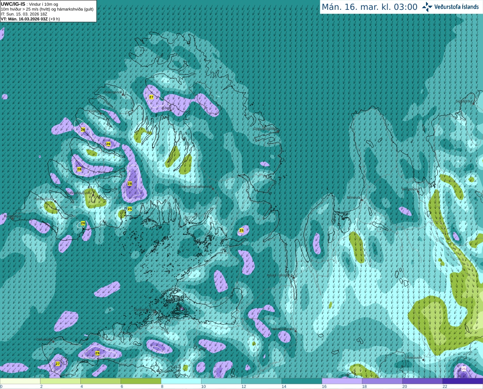Click the 6–8 m/s legend swatch
The height and width of the screenshot is (389, 483).
pos(141,381)
